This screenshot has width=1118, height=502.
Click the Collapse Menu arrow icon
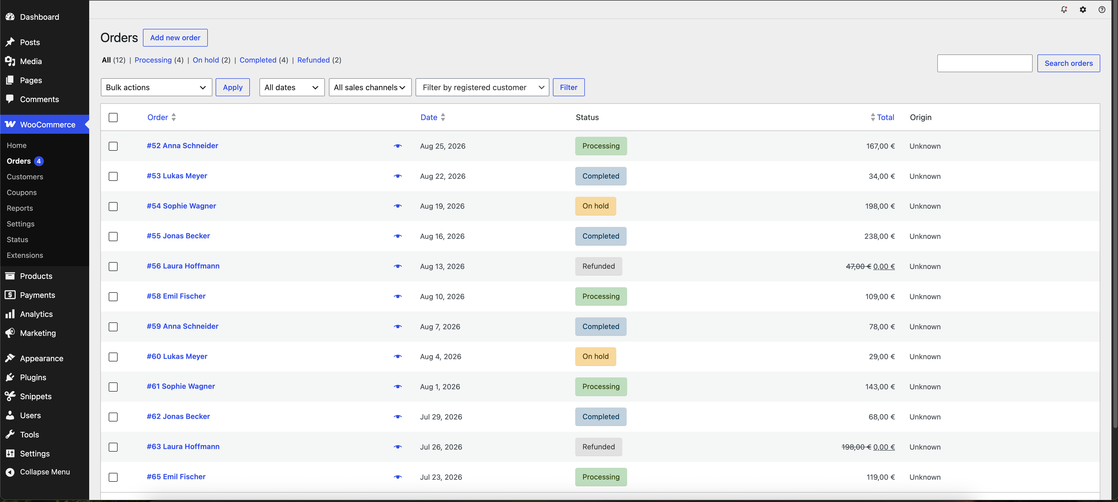point(10,472)
